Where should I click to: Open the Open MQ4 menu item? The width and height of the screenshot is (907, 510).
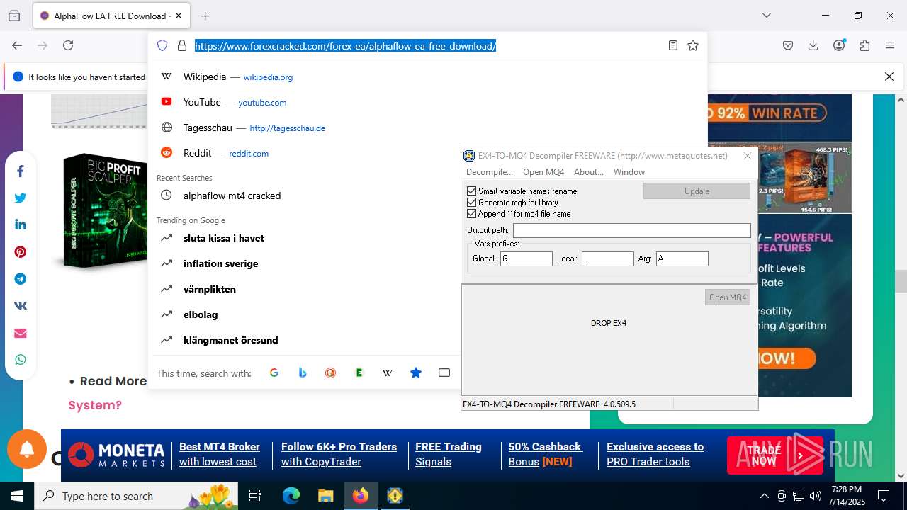point(543,172)
